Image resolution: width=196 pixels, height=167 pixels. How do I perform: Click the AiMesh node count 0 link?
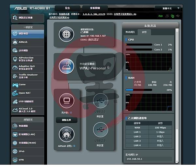(74, 146)
